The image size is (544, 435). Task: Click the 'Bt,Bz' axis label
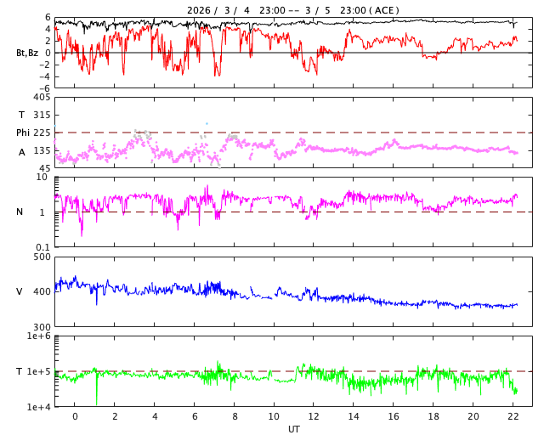[x=27, y=53]
